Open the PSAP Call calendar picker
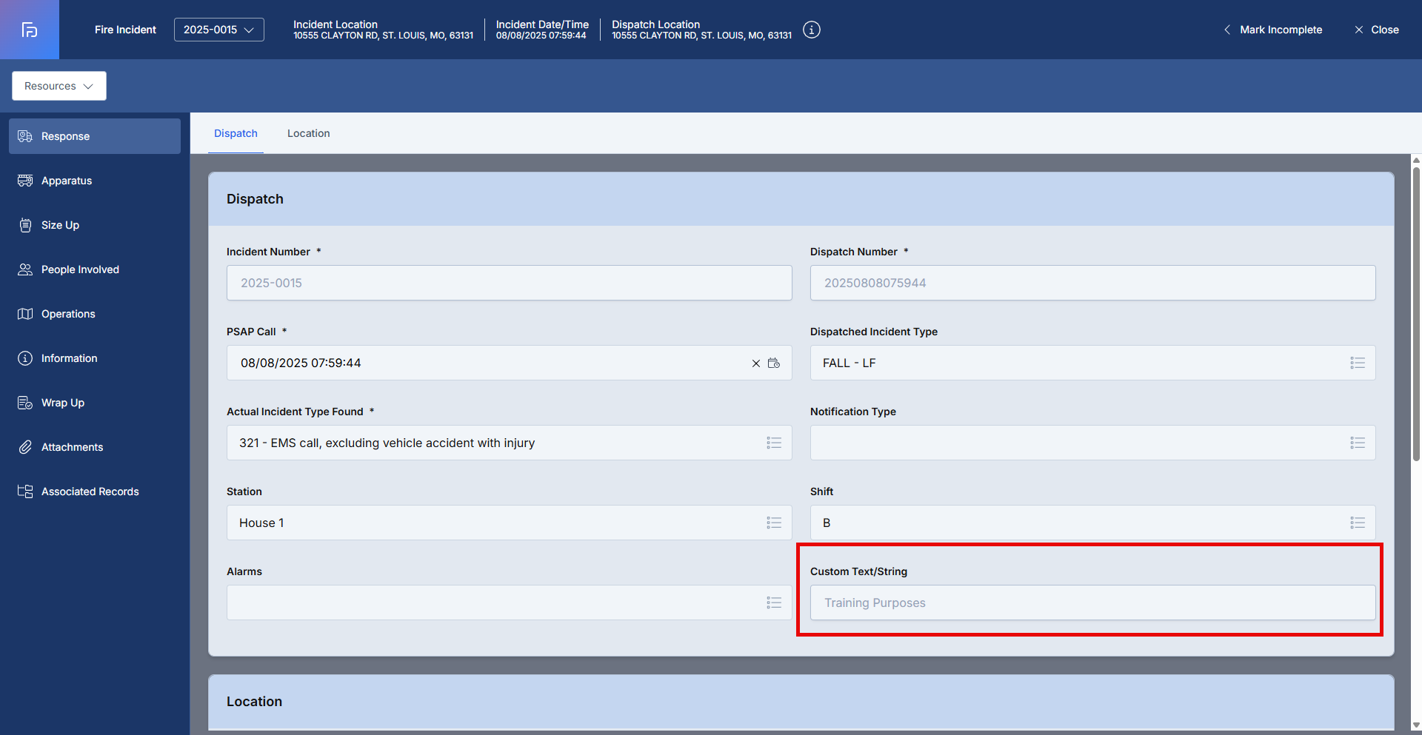The height and width of the screenshot is (735, 1422). click(x=774, y=363)
